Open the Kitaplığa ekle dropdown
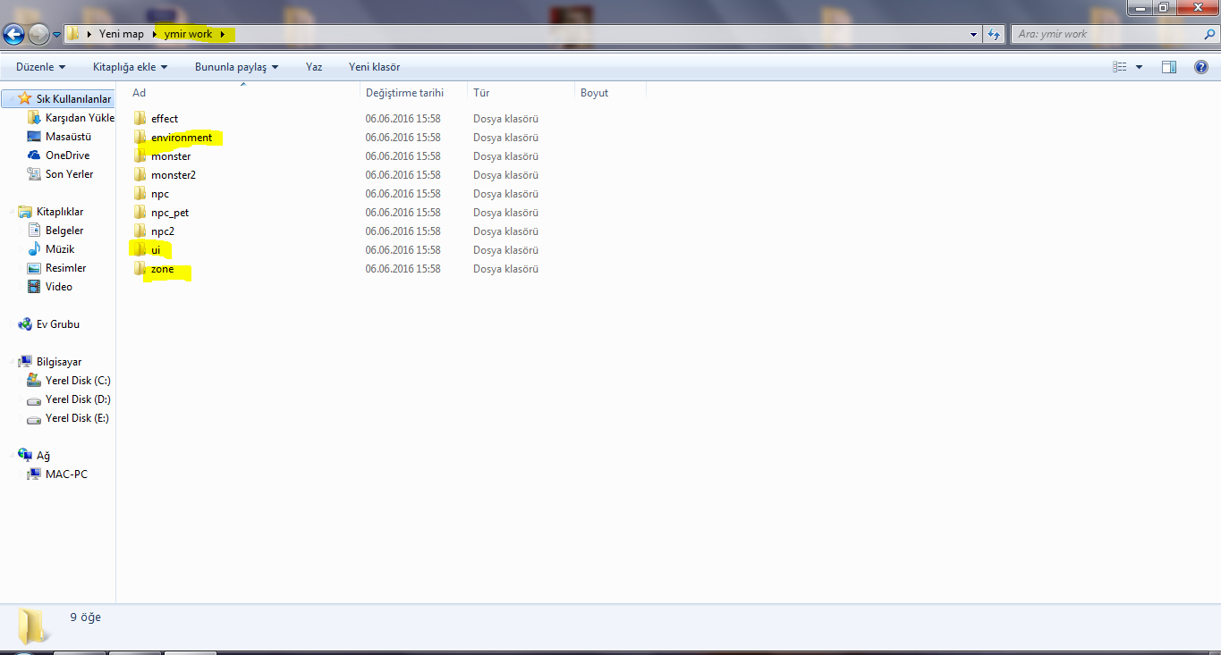 click(x=131, y=67)
